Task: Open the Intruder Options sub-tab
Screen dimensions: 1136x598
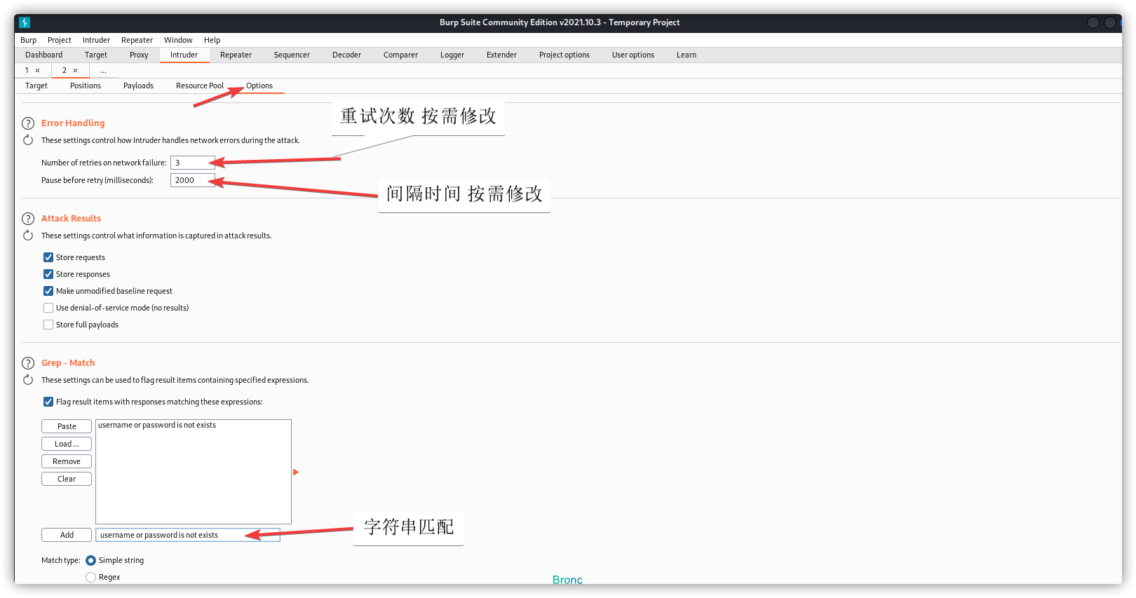Action: click(259, 86)
